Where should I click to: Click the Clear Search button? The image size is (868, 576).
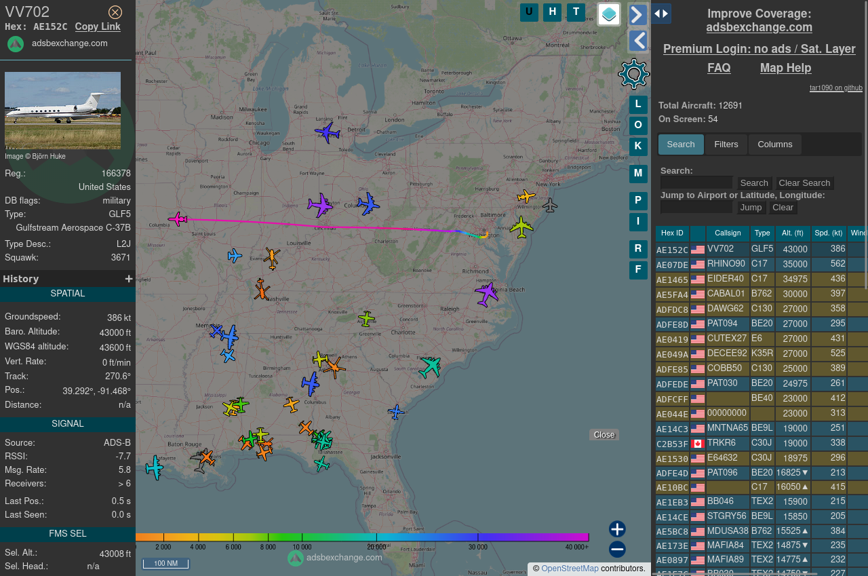(x=804, y=183)
